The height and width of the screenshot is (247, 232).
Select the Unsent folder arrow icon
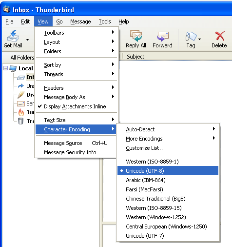(21, 86)
